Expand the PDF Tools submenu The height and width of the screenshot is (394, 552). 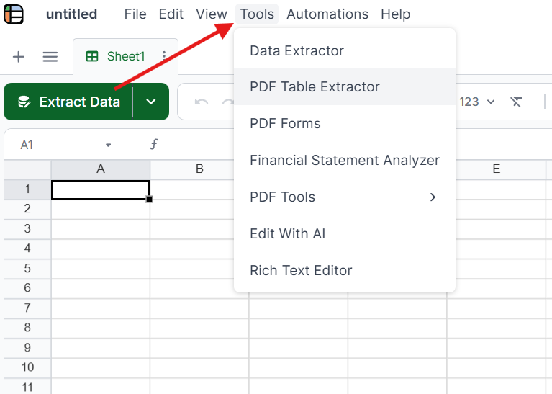(344, 197)
